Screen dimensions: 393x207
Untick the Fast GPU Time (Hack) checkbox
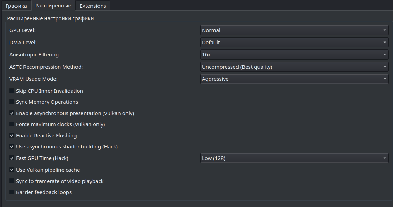point(12,158)
